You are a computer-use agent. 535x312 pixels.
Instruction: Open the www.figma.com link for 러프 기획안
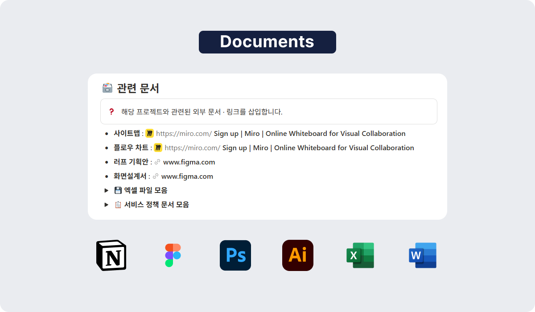pyautogui.click(x=189, y=162)
